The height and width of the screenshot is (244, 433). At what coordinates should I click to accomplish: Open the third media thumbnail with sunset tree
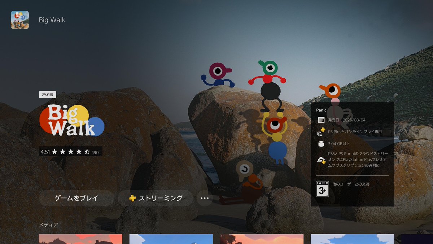[262, 239]
